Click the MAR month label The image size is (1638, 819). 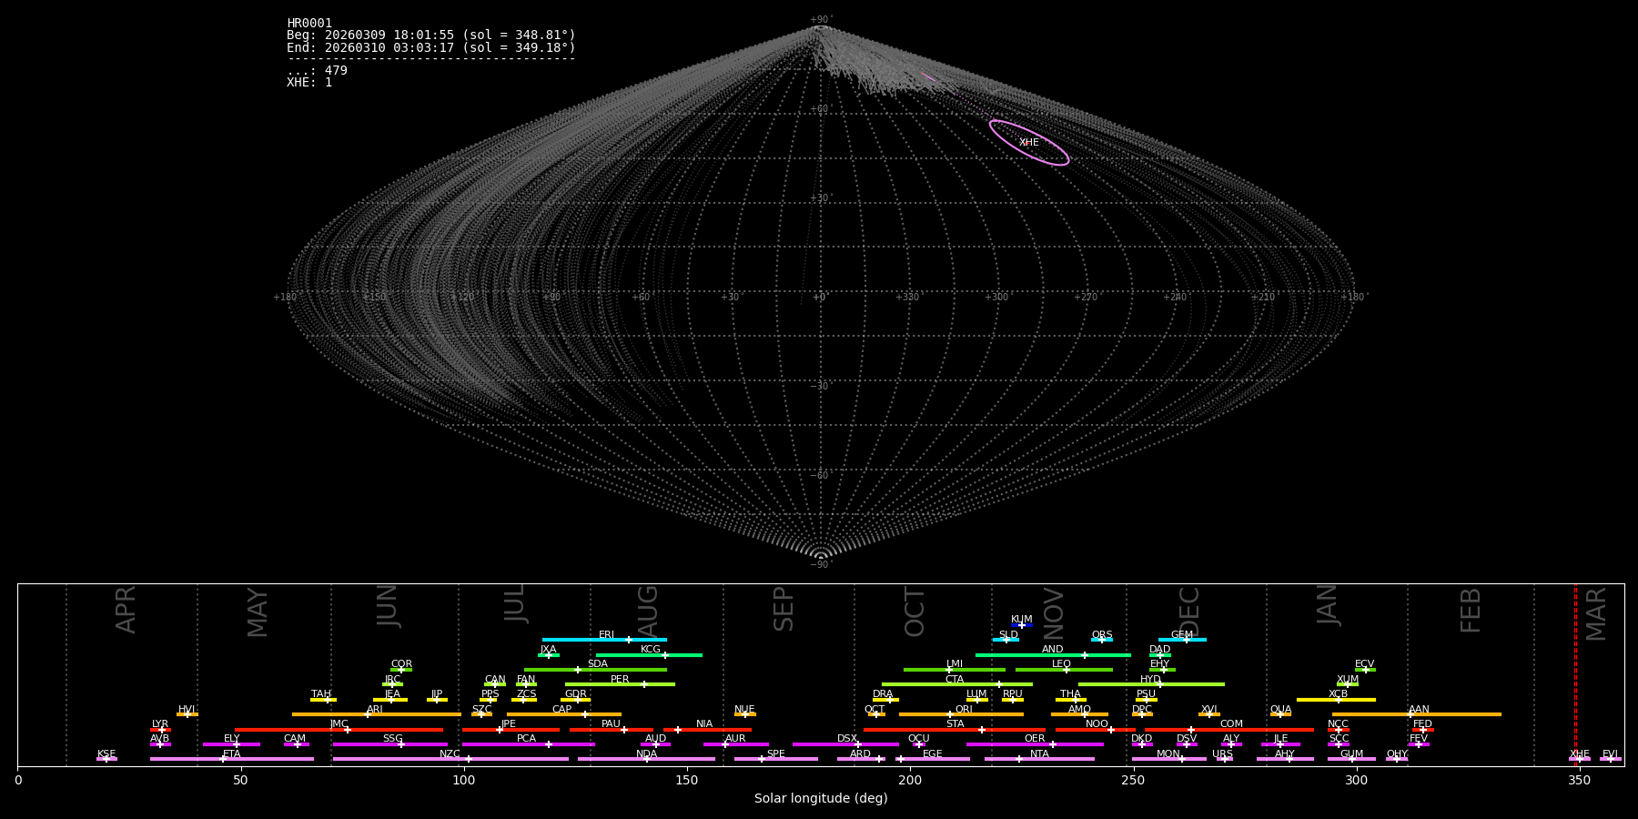(1596, 614)
